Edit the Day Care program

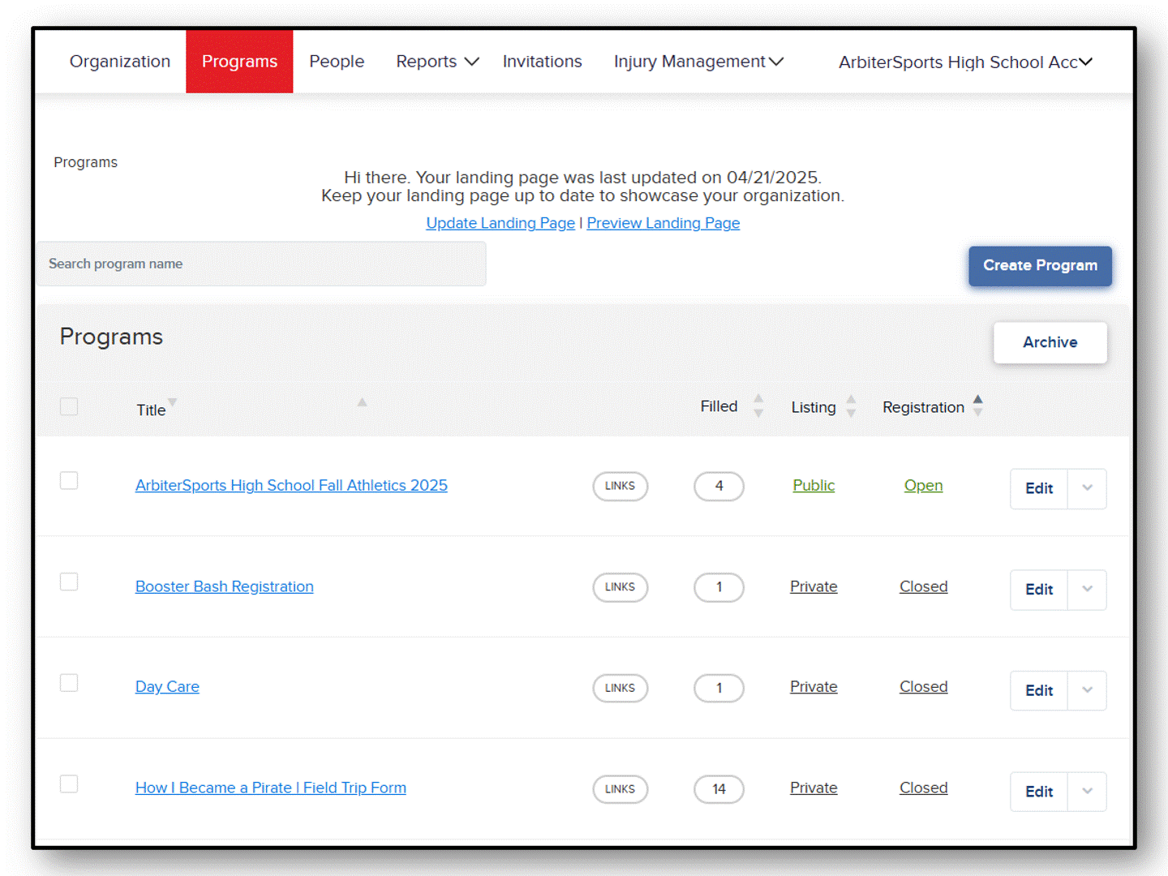(1039, 690)
